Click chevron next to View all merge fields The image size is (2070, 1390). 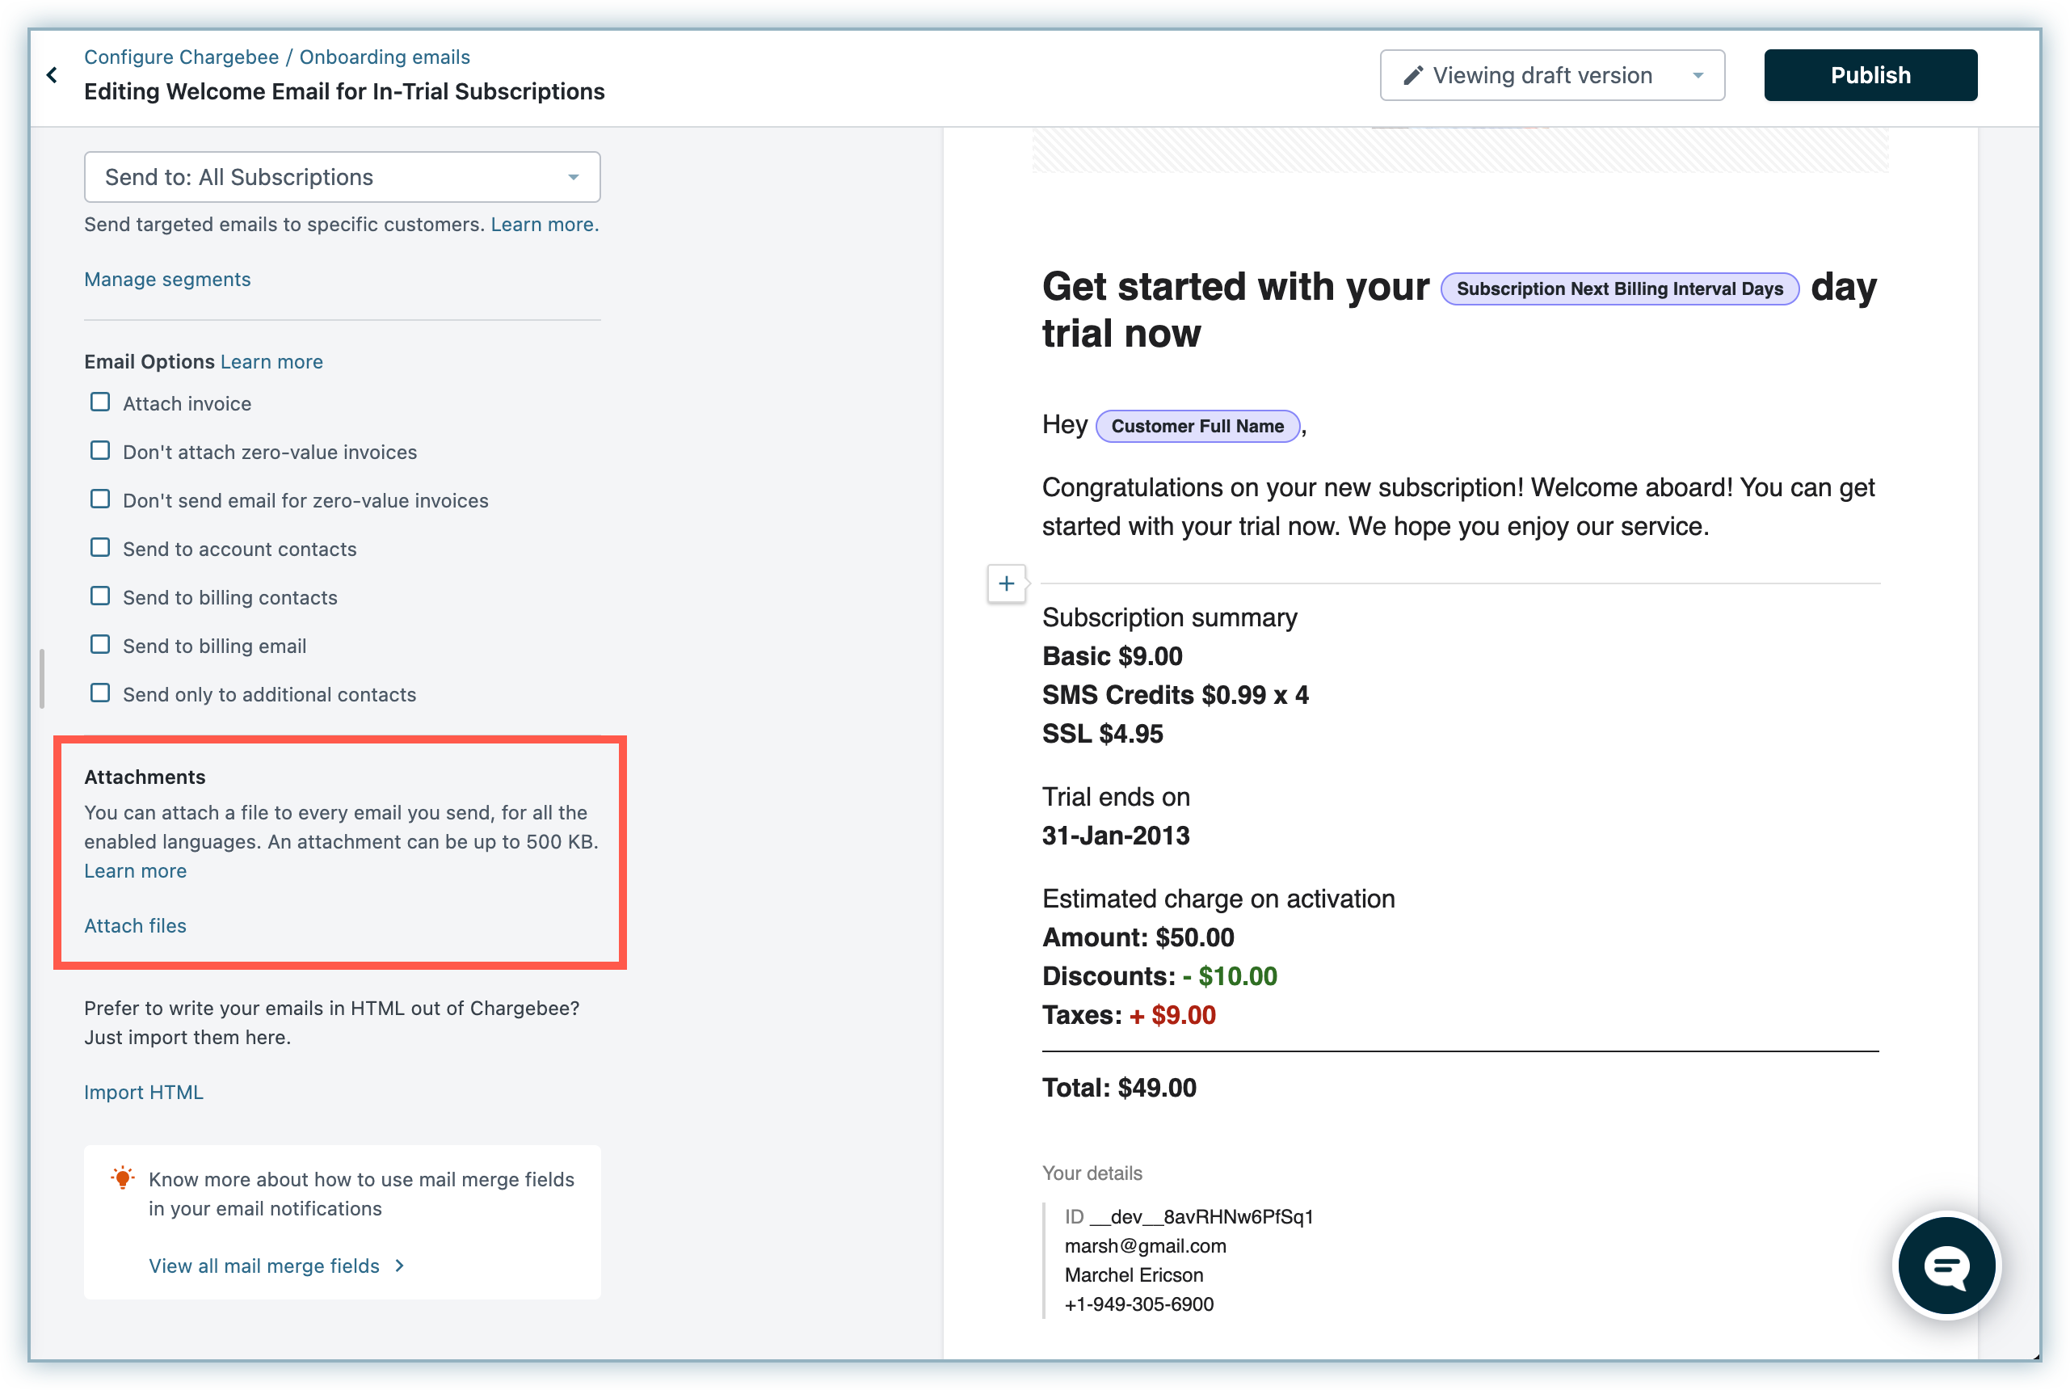400,1265
